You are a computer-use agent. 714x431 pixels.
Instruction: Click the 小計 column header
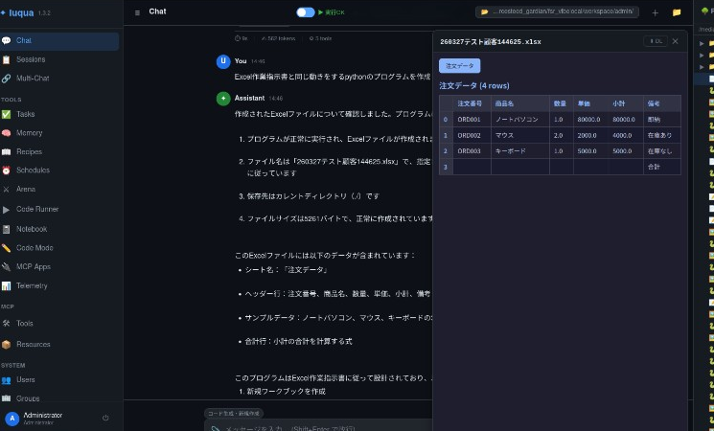pyautogui.click(x=625, y=103)
